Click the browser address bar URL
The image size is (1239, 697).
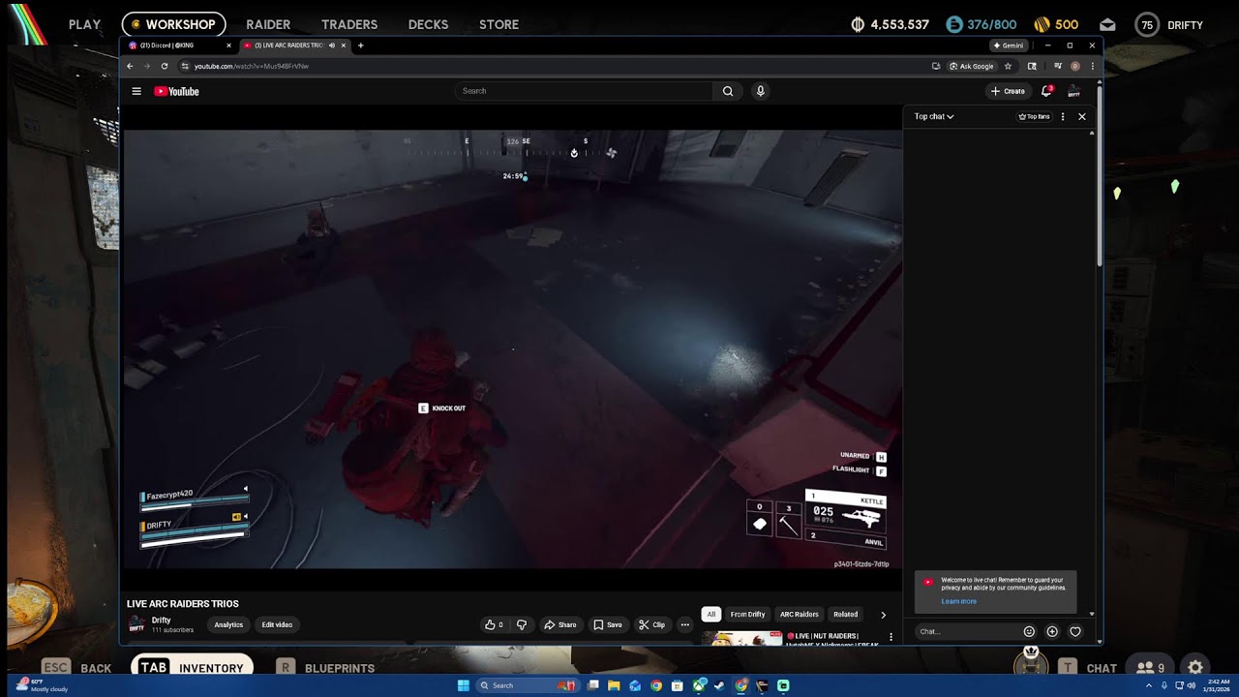pyautogui.click(x=252, y=66)
